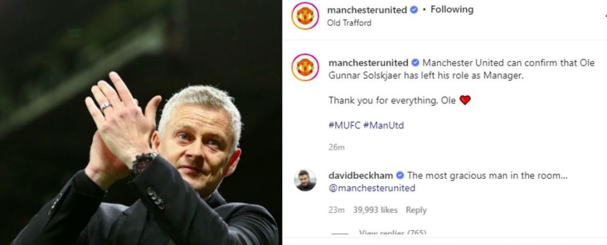This screenshot has height=245, width=607.
Task: Reply to David Beckham's comment
Action: coord(416,210)
